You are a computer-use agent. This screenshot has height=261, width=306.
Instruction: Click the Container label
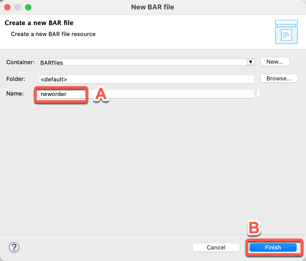20,62
